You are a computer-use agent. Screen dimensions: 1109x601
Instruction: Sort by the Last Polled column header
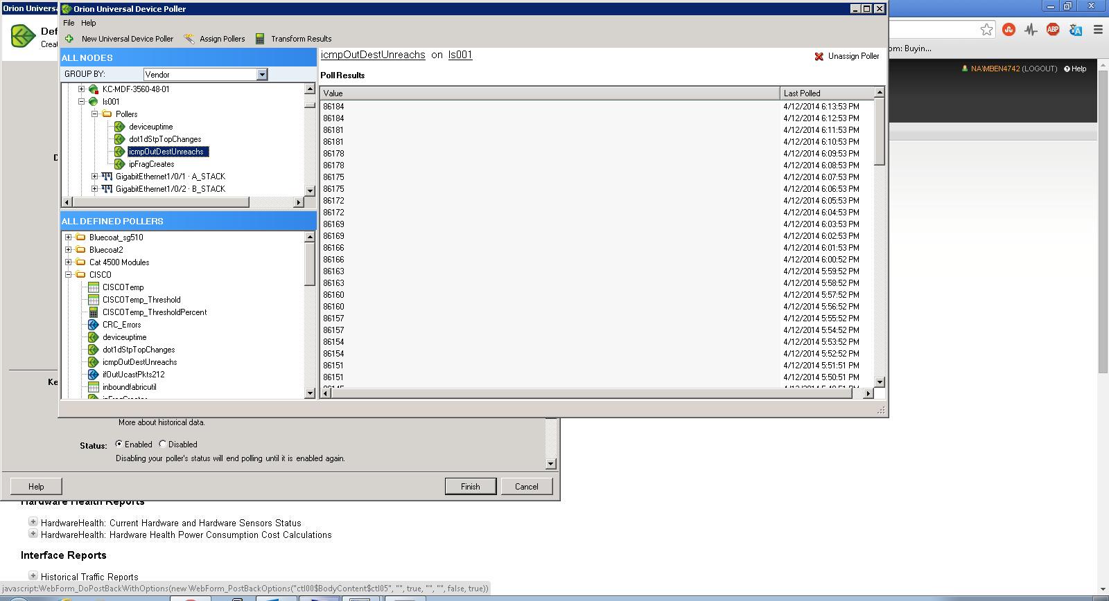[x=827, y=93]
